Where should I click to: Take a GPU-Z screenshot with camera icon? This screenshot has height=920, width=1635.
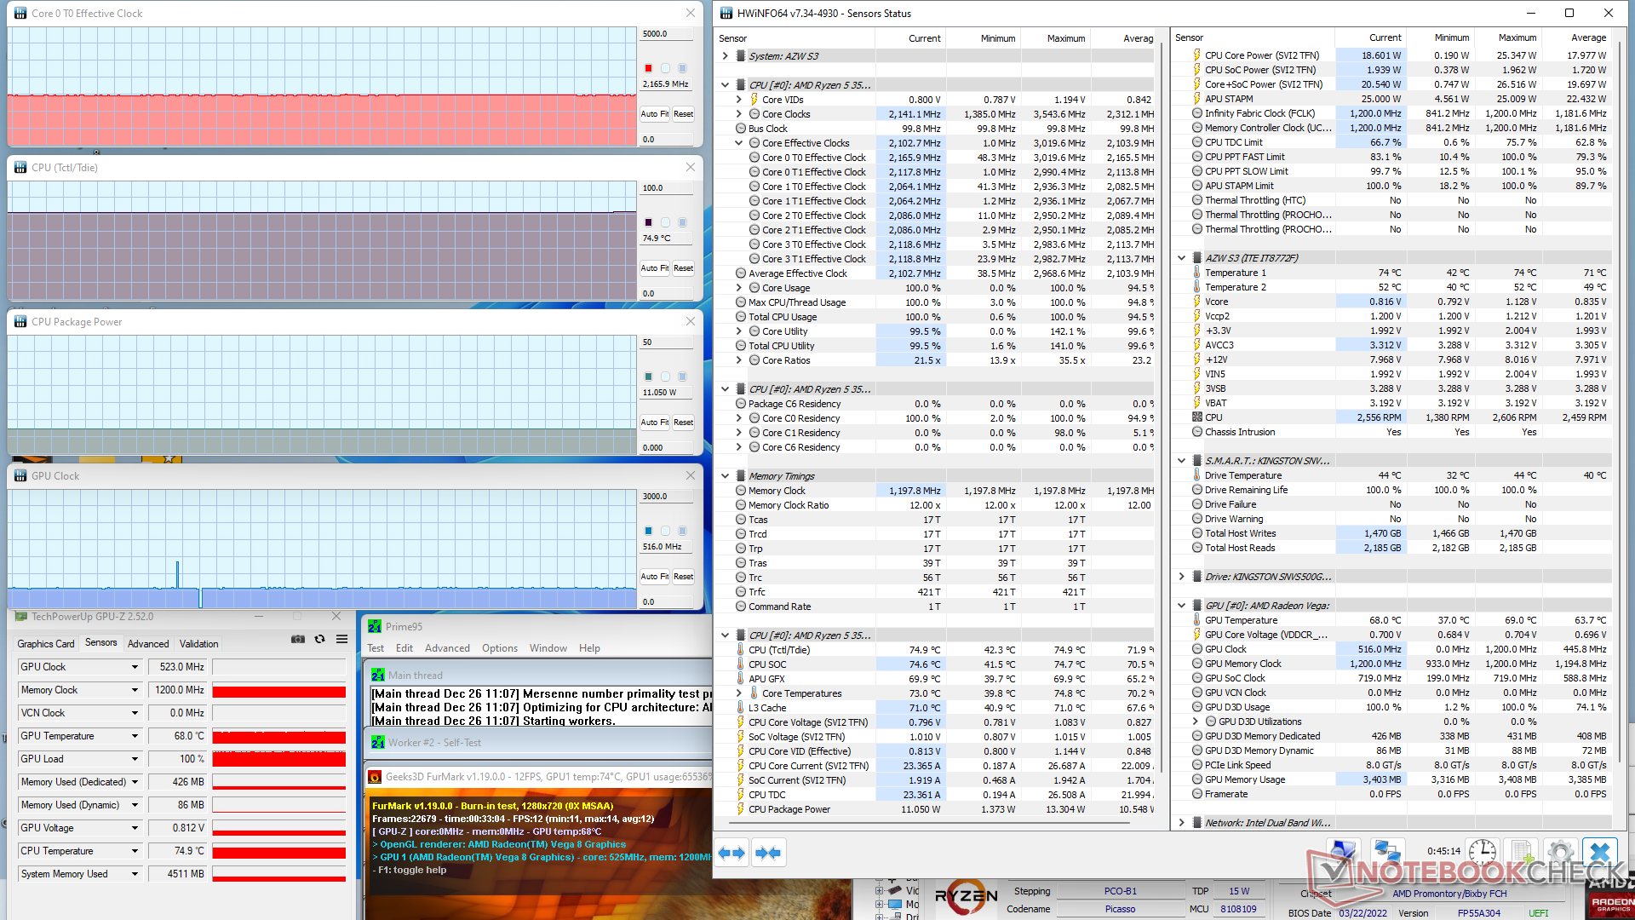tap(298, 639)
